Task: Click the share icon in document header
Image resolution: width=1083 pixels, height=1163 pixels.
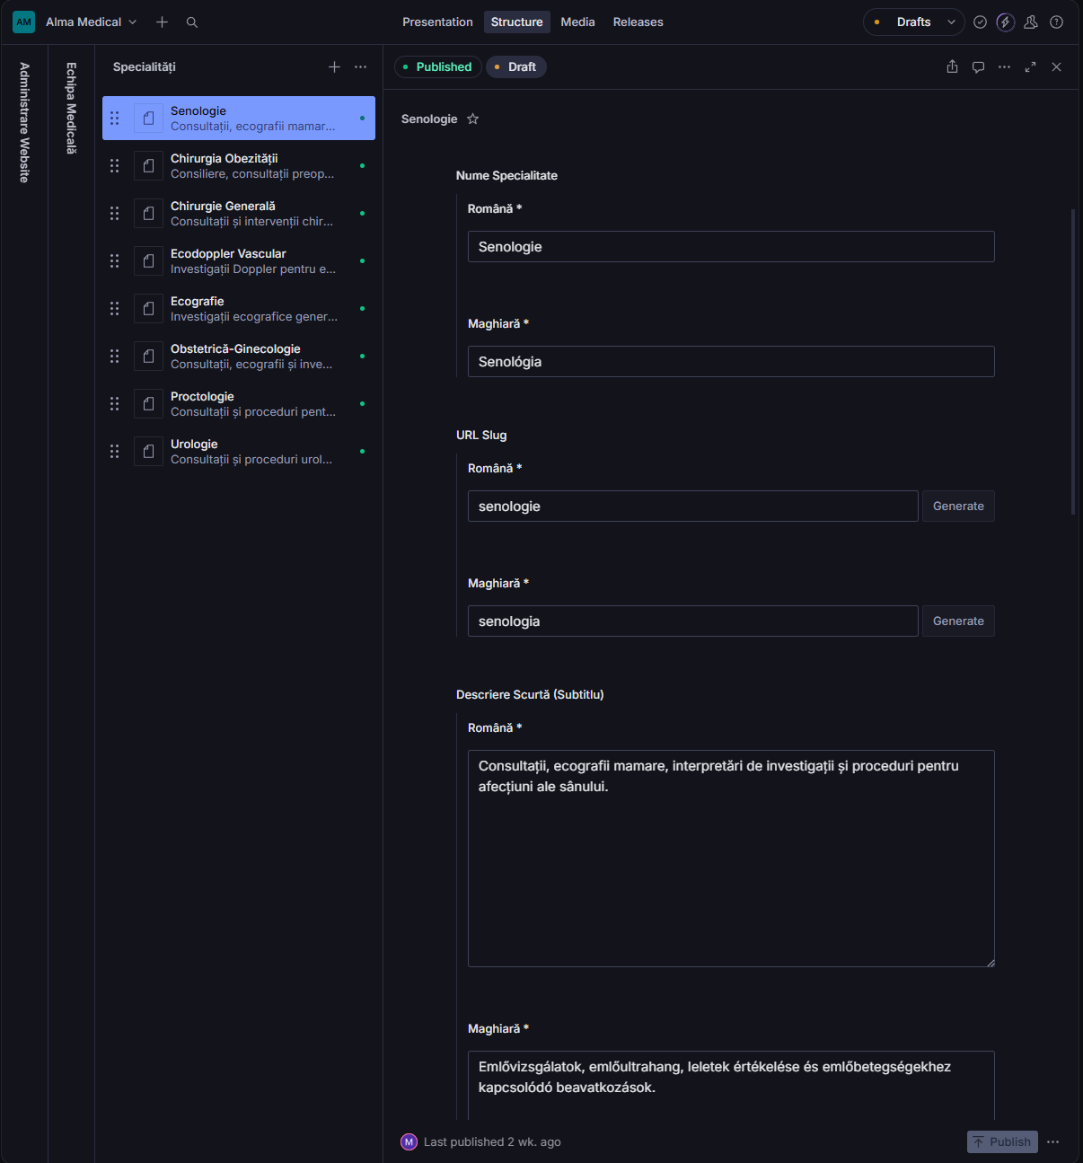Action: click(952, 66)
